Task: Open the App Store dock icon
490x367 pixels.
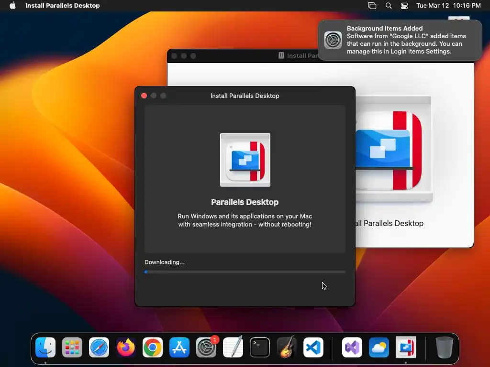Action: [179, 347]
